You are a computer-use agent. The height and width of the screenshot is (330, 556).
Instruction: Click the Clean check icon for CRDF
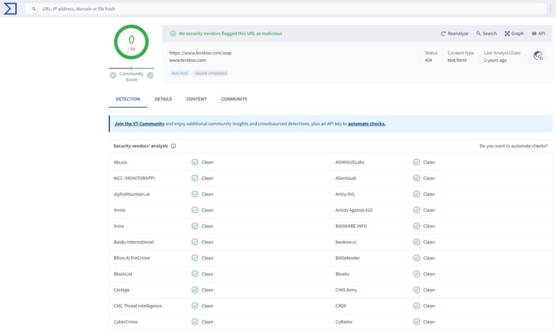coord(416,306)
